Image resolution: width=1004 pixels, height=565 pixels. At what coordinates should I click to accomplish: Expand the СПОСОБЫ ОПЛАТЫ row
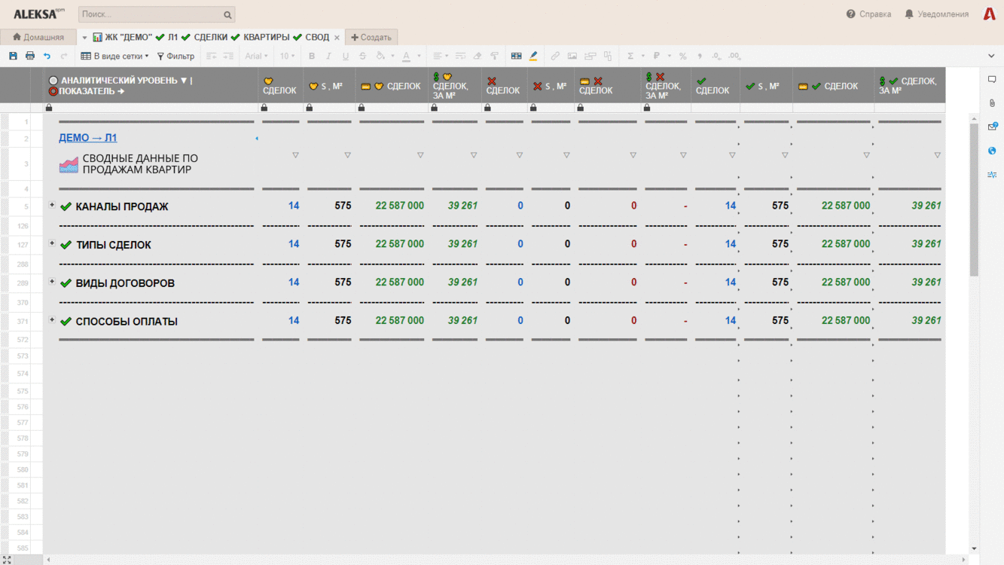tap(52, 320)
